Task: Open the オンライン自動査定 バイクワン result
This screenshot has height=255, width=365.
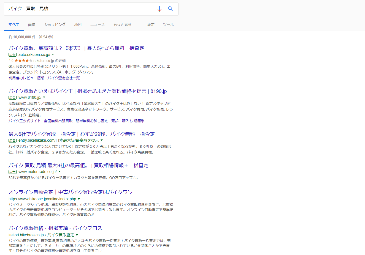Action: [71, 192]
